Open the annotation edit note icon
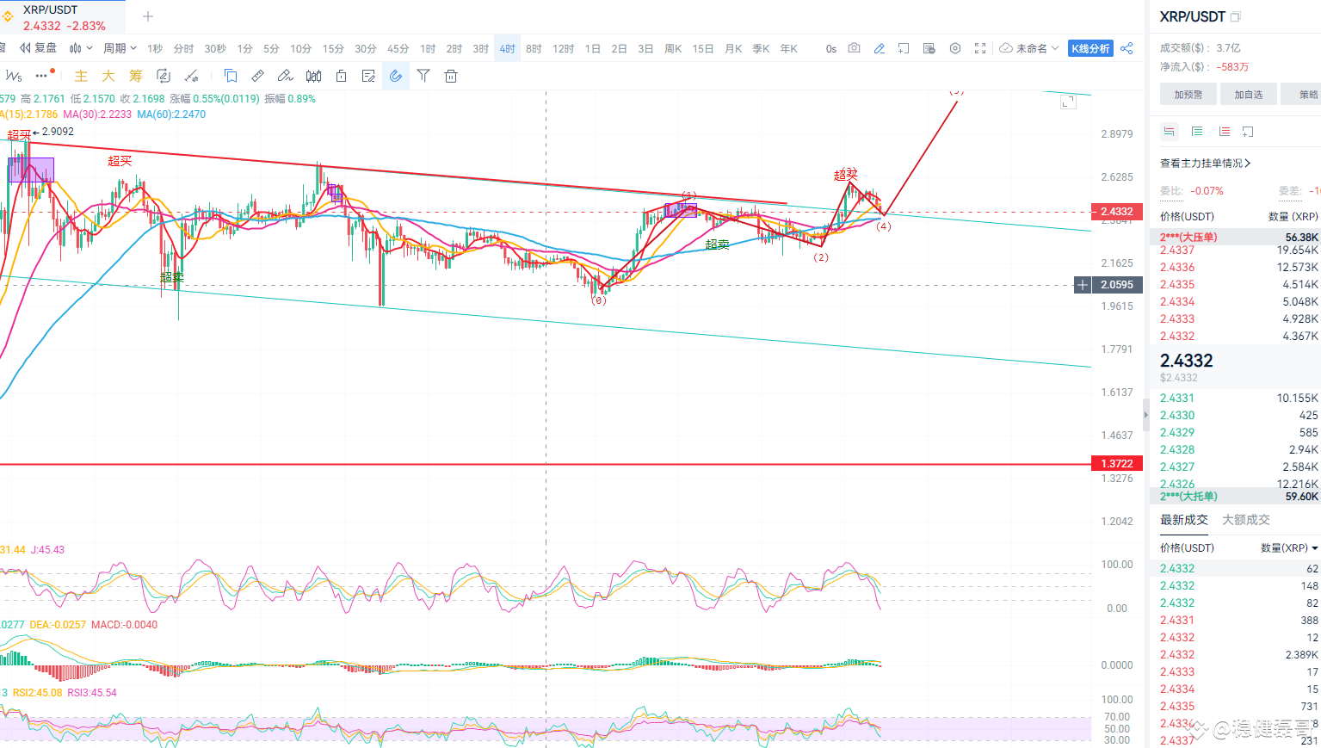 tap(368, 76)
